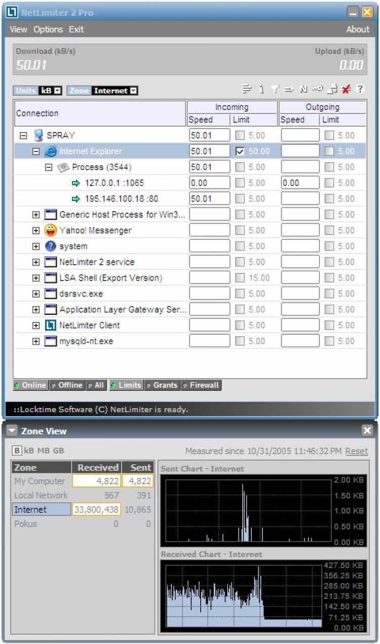Click the system row question icon

51,246
